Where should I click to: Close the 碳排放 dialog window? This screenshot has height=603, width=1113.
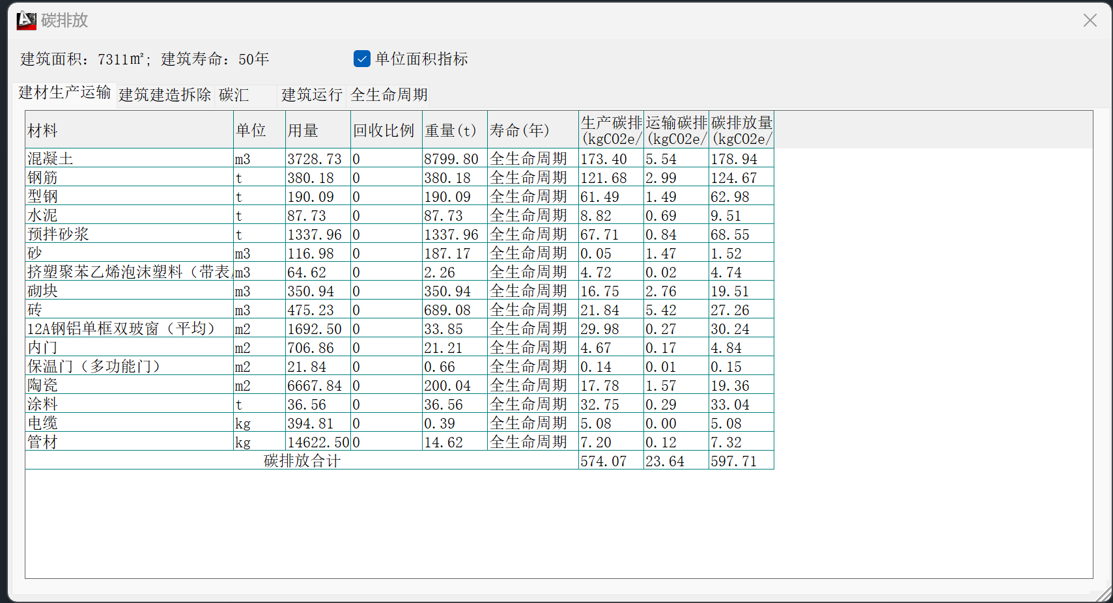coord(1090,21)
